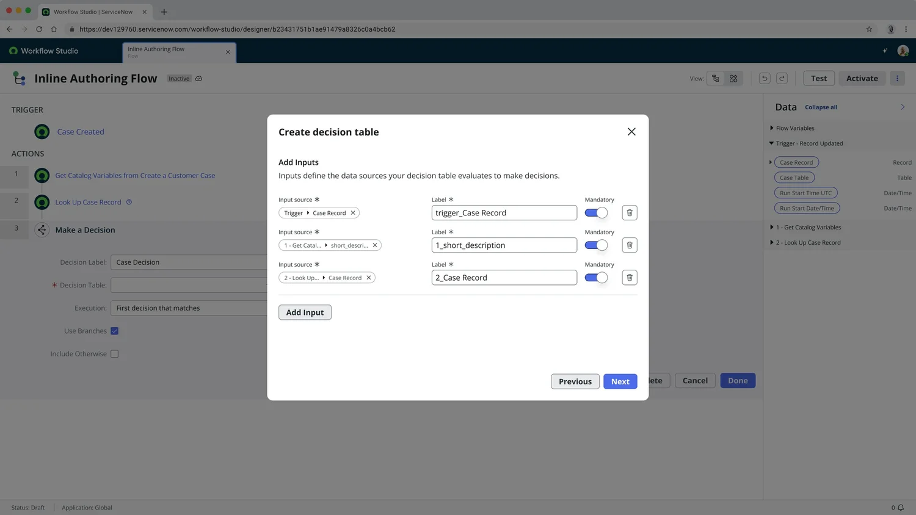Viewport: 916px width, 515px height.
Task: Switch to the grid view icon
Action: tap(733, 79)
